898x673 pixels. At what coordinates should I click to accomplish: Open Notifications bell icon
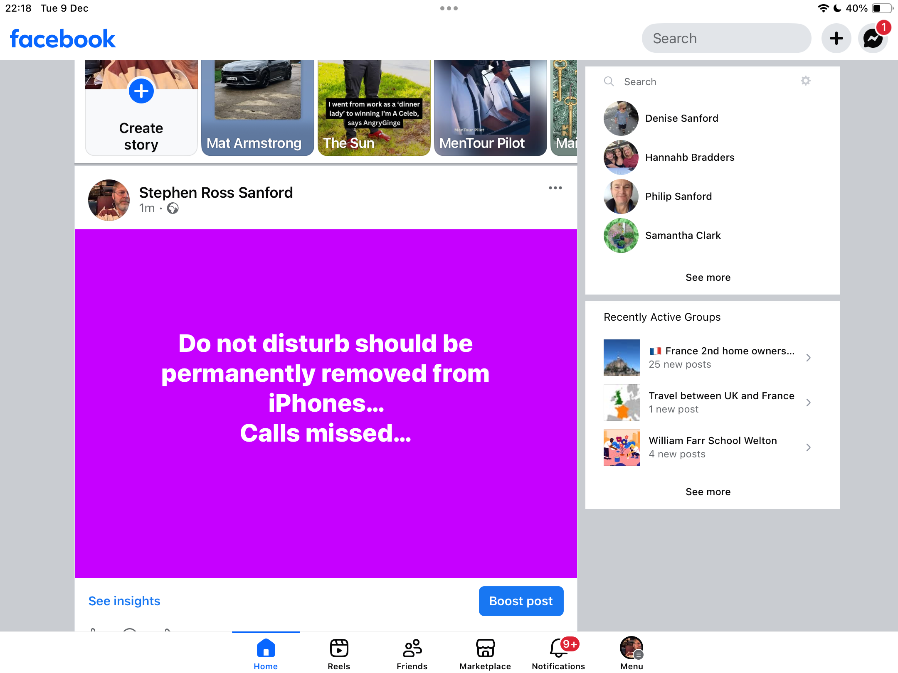[x=558, y=648]
